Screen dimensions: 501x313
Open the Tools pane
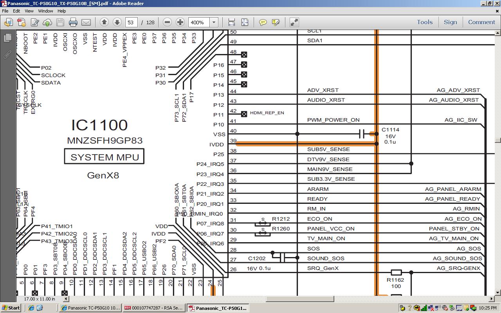tap(425, 22)
